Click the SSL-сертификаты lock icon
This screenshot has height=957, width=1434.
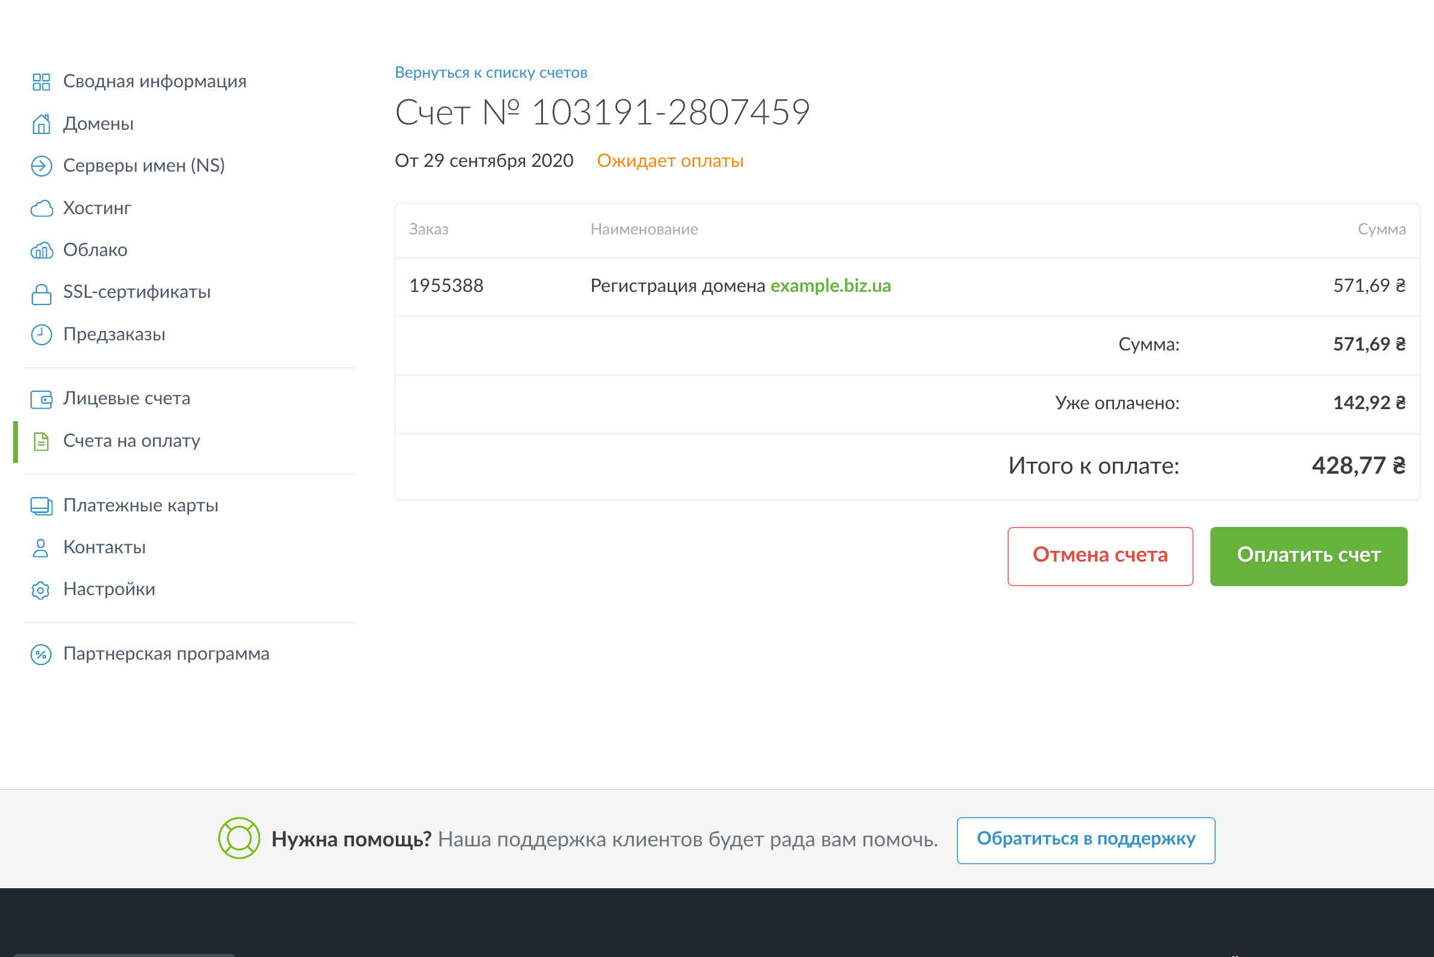(x=41, y=294)
